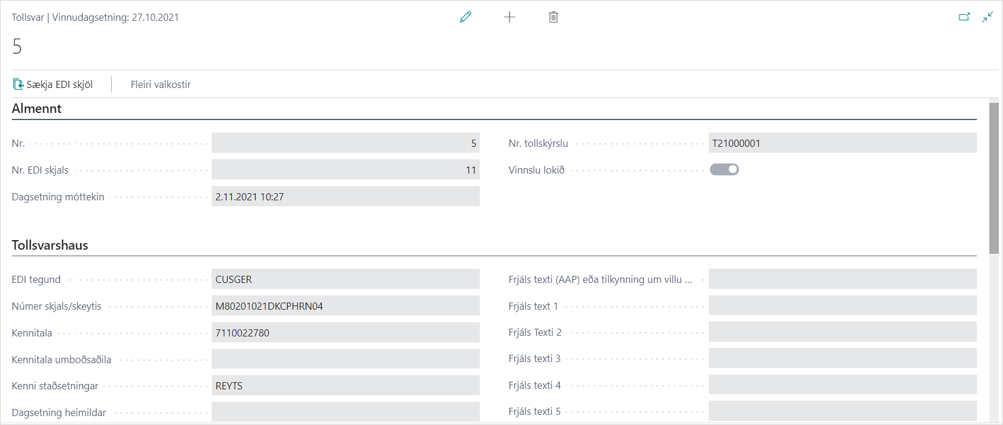Run the Sækja EDI skjöl action
The width and height of the screenshot is (1003, 425).
coord(59,84)
